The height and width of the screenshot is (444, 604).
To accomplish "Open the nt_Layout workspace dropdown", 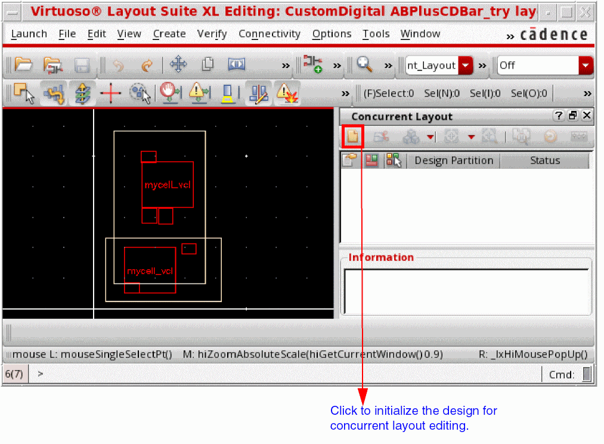I will click(465, 65).
